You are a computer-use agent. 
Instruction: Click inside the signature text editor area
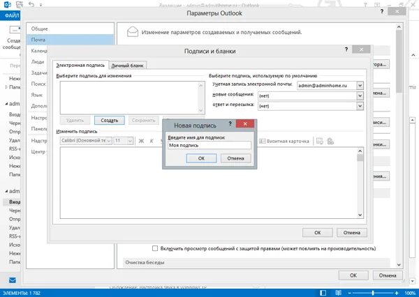[208, 183]
